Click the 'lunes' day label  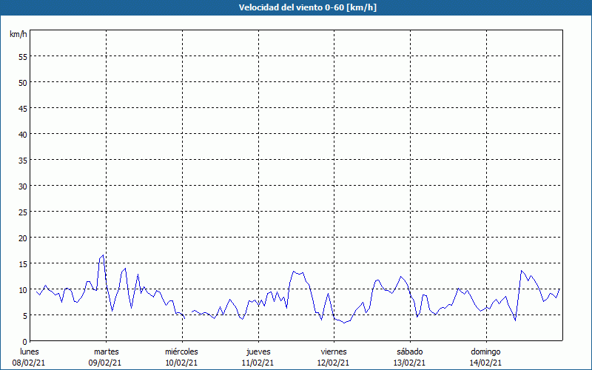pos(30,352)
